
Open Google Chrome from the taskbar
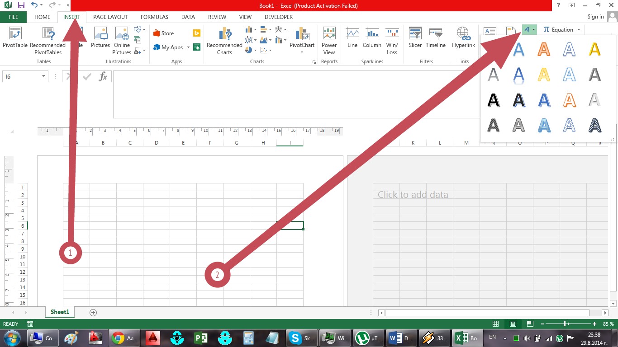point(125,338)
